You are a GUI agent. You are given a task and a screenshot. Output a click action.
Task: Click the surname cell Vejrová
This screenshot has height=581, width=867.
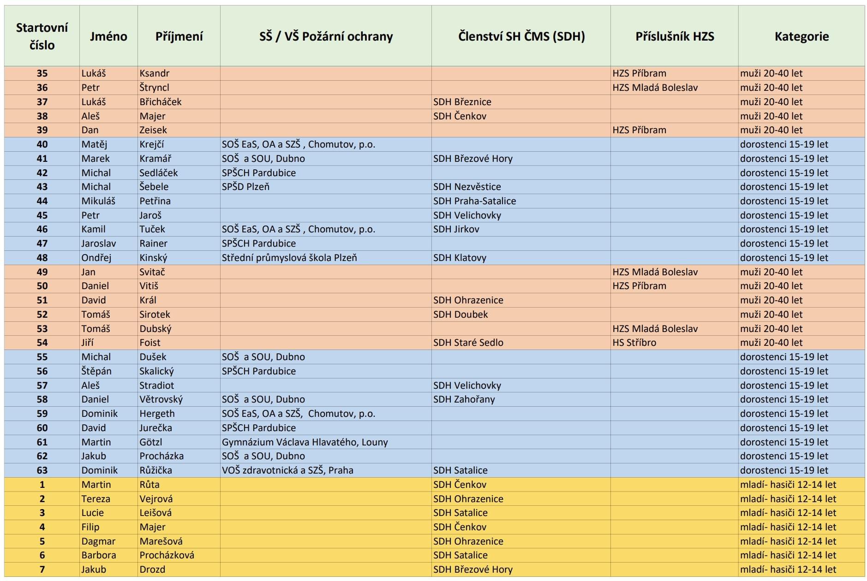coord(179,499)
